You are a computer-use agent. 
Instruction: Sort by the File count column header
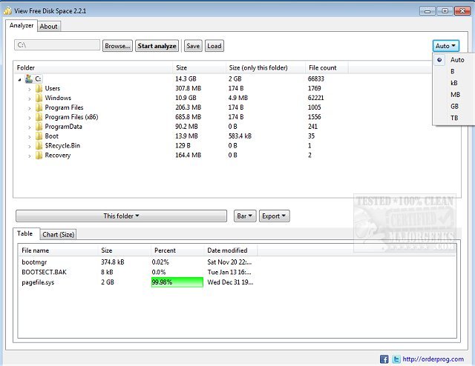[x=327, y=67]
